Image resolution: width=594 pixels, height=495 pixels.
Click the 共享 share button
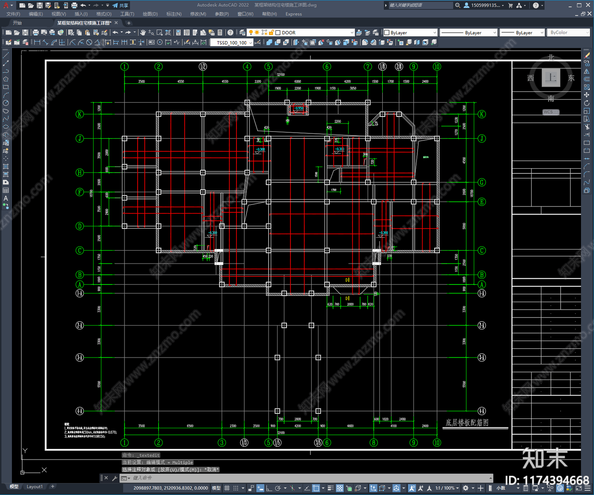coord(120,5)
